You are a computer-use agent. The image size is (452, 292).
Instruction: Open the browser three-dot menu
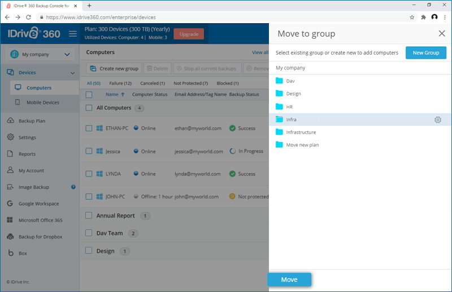pos(445,17)
